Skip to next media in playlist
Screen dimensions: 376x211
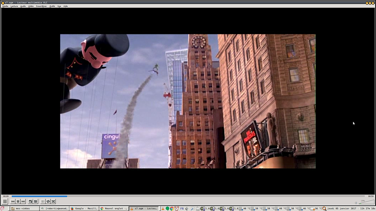[x=23, y=202]
